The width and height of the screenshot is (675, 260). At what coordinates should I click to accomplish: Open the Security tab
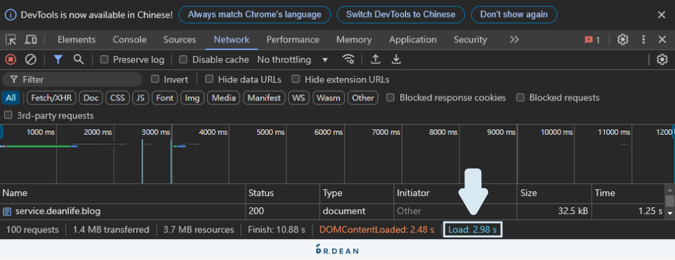coord(470,40)
